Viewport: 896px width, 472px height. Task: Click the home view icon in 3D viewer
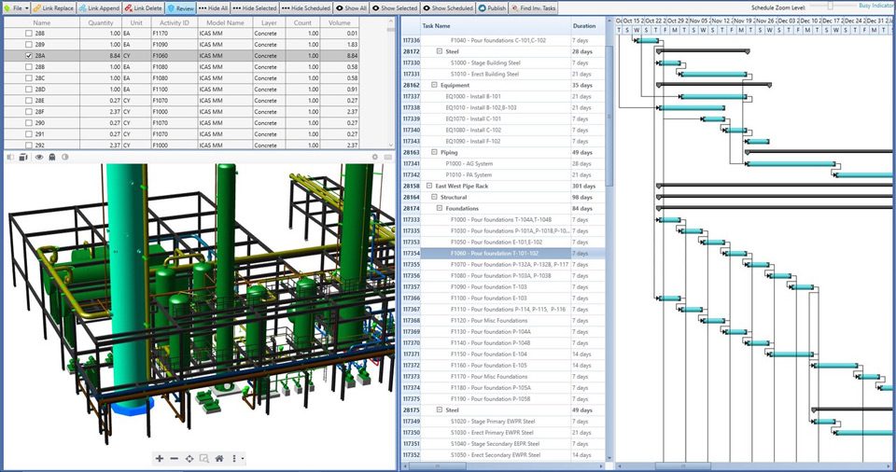click(219, 458)
